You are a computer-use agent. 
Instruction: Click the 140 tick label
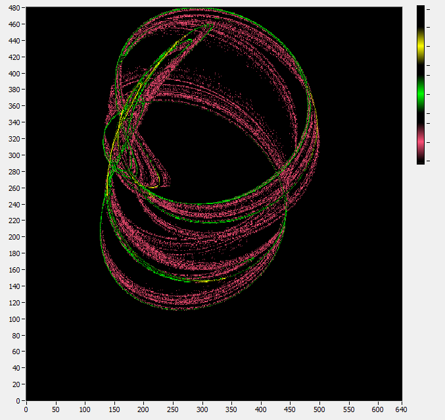click(x=14, y=286)
